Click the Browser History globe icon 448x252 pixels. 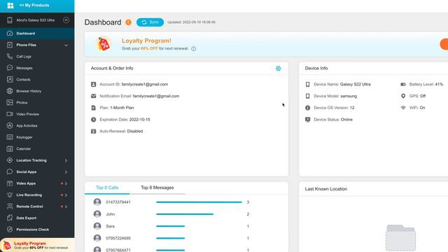pyautogui.click(x=10, y=91)
